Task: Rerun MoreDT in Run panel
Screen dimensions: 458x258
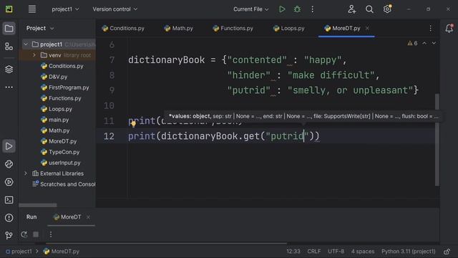Action: 24,234
